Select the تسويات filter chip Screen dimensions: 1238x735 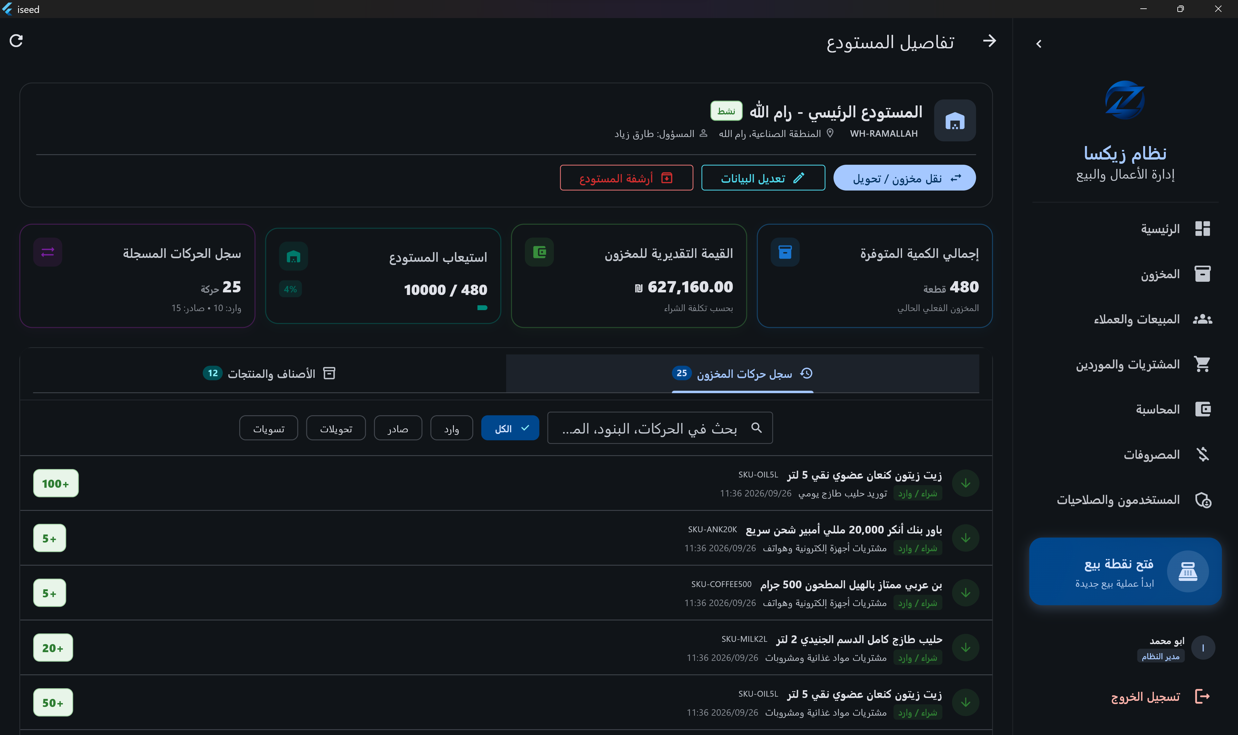(269, 428)
